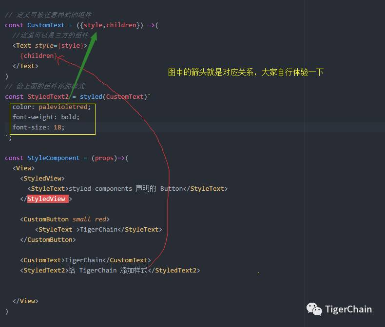This screenshot has height=327, width=385.
Task: Click the CustomText constant name
Action: pyautogui.click(x=46, y=25)
